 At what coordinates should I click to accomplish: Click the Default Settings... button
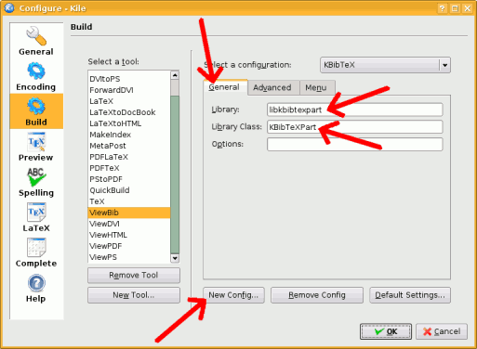point(410,295)
